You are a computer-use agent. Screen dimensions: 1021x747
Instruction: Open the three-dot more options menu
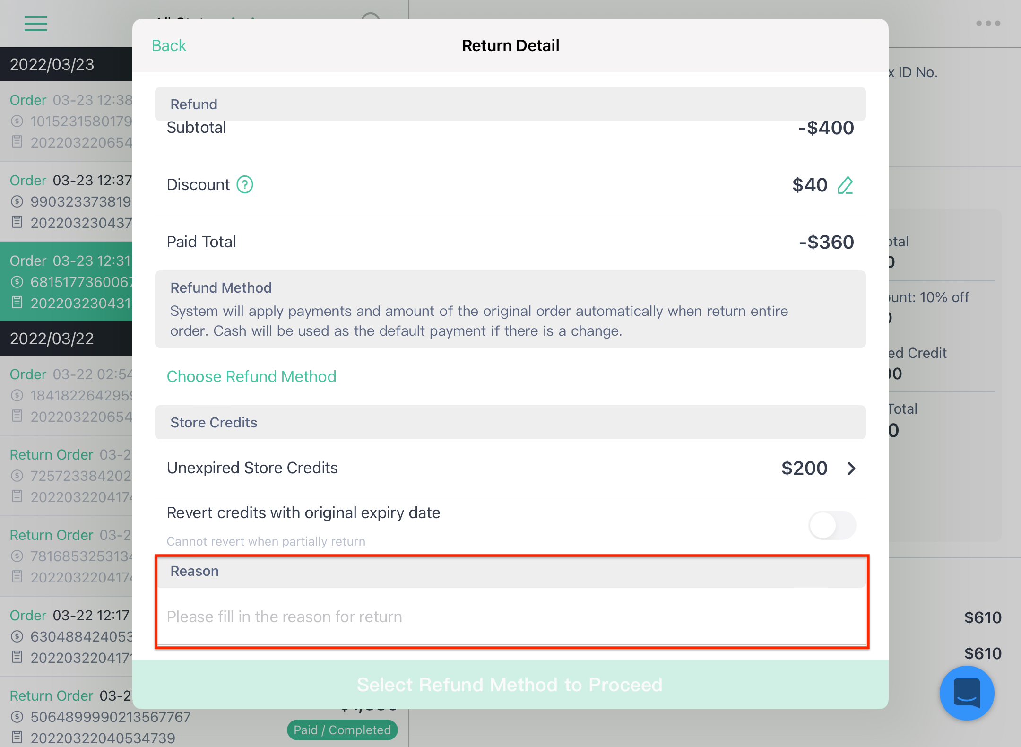pos(988,23)
